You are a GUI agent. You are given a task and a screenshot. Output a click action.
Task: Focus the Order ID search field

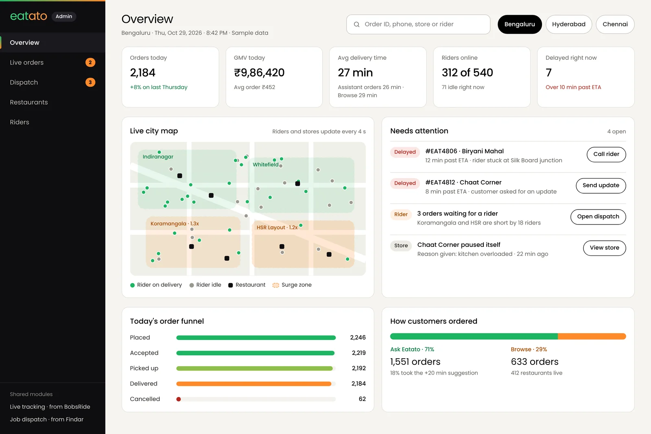coord(418,24)
